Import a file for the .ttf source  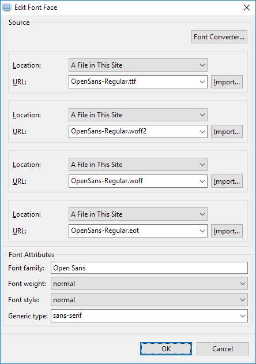click(x=227, y=81)
